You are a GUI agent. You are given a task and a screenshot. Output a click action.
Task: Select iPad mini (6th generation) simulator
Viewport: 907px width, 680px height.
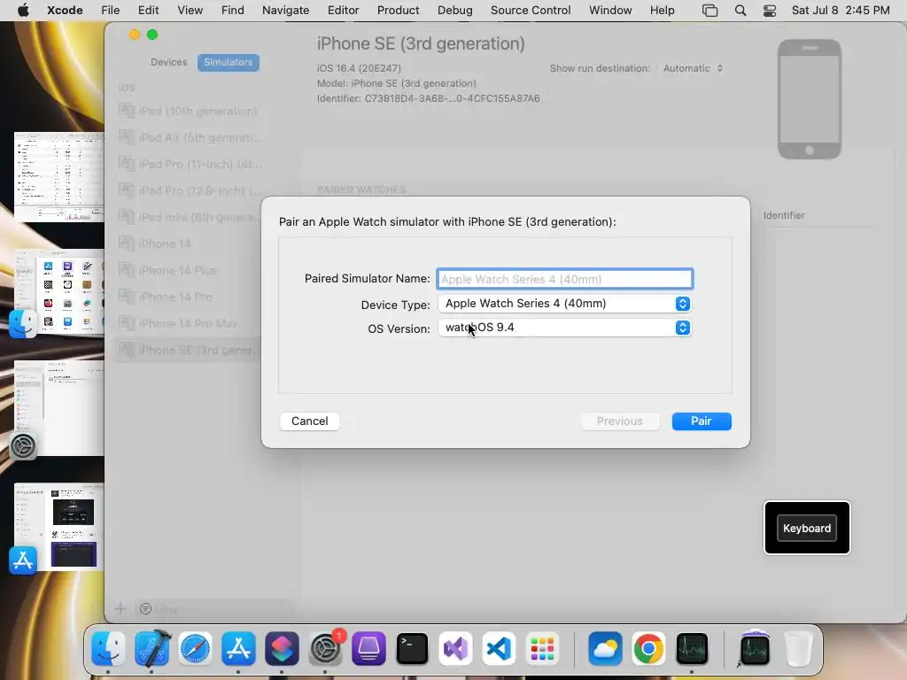(x=189, y=217)
